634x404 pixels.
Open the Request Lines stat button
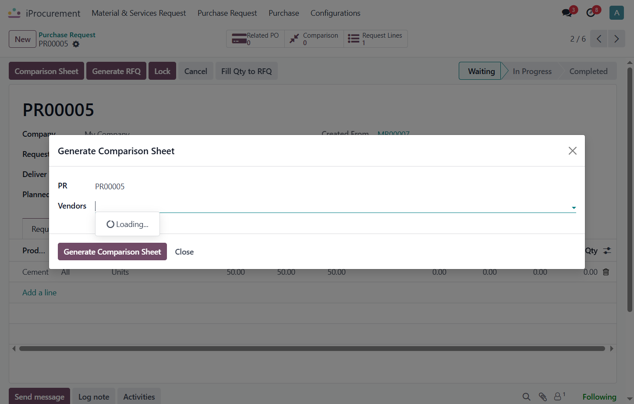coord(375,39)
